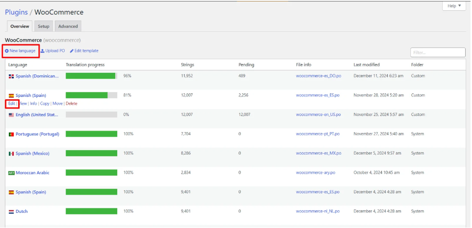This screenshot has height=228, width=472.
Task: Click strings count 8,286
Action: [186, 153]
